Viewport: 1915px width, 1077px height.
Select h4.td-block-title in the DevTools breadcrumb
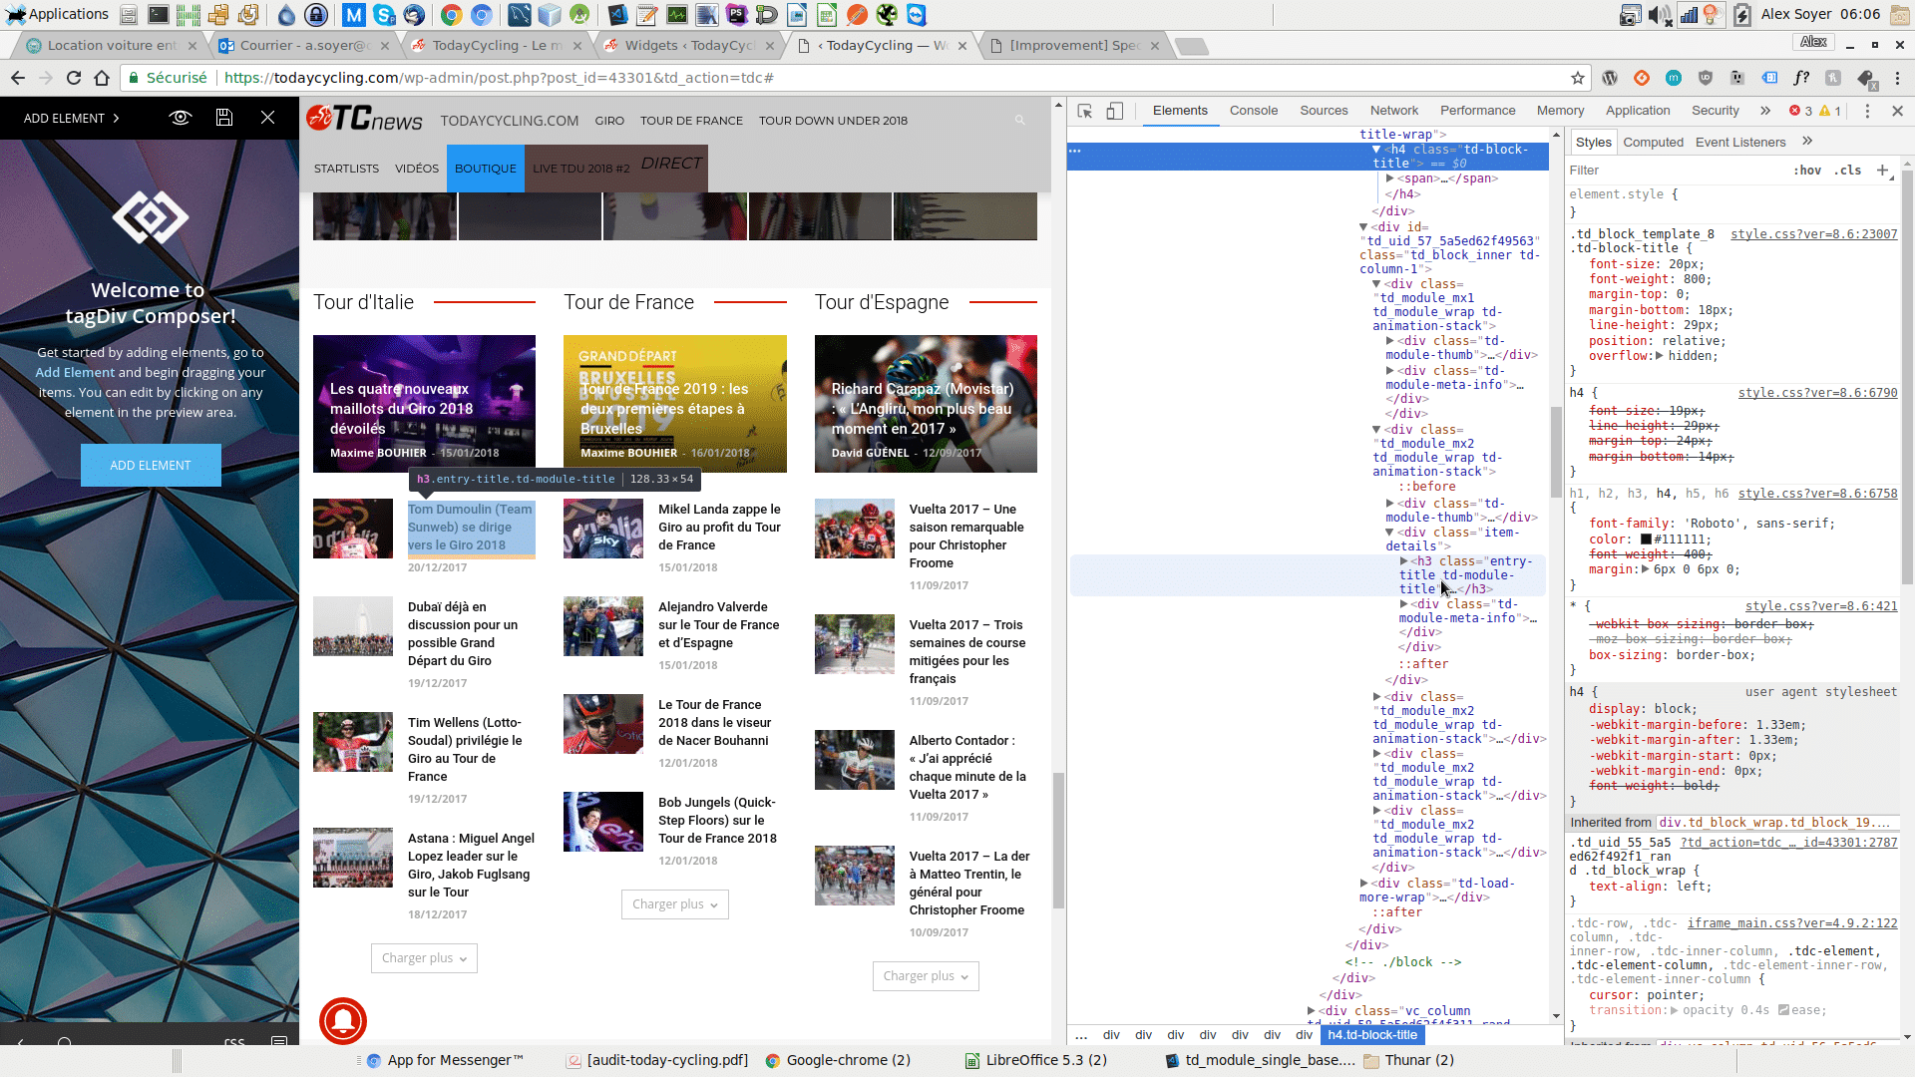(1371, 1035)
